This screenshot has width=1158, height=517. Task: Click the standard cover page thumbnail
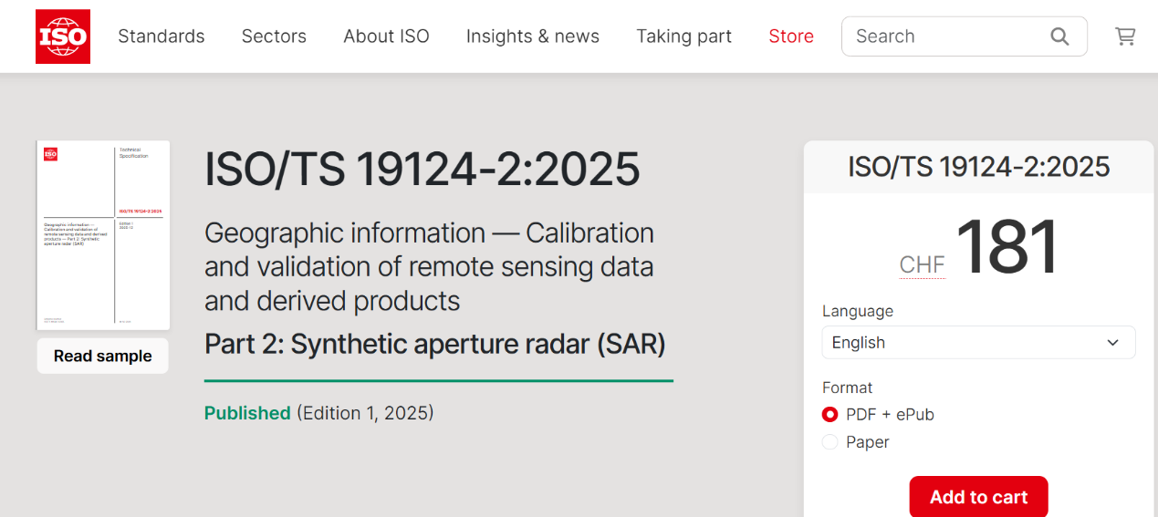(103, 235)
